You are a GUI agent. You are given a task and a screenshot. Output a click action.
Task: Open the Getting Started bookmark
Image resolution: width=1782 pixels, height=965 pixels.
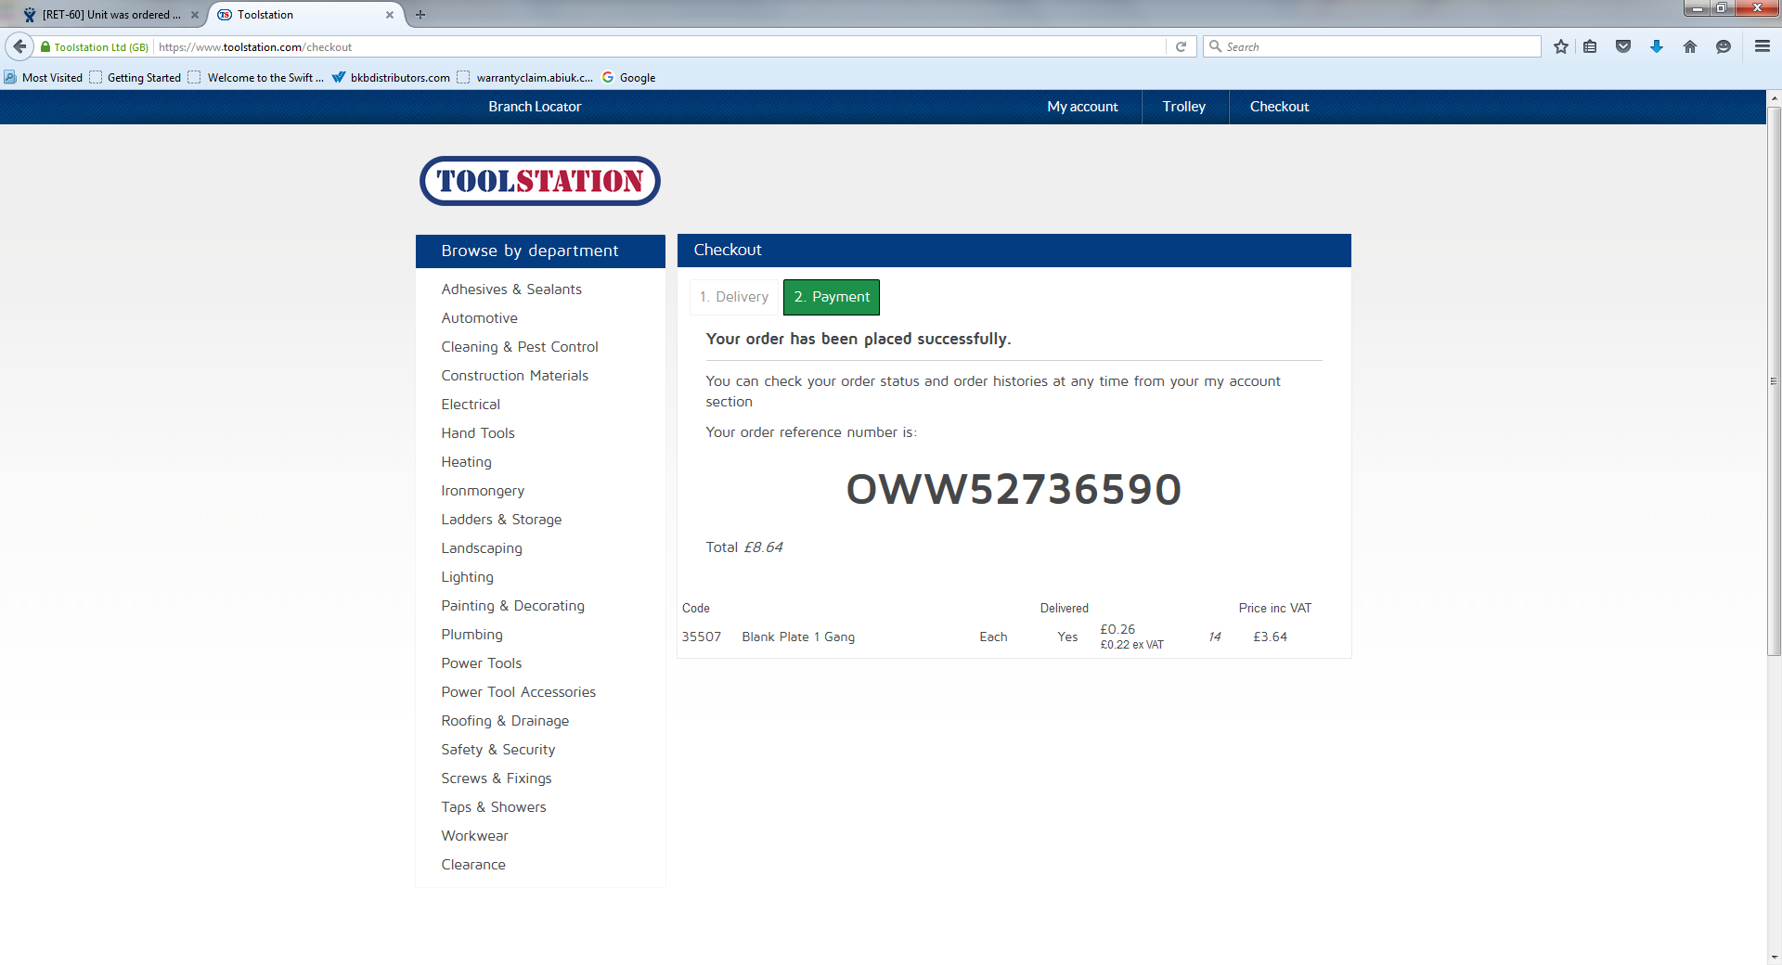coord(136,78)
